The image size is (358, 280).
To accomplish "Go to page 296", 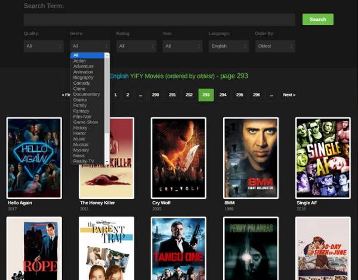I will [257, 95].
